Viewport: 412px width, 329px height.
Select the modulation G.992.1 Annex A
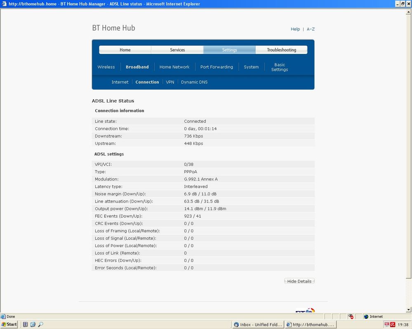coord(201,179)
